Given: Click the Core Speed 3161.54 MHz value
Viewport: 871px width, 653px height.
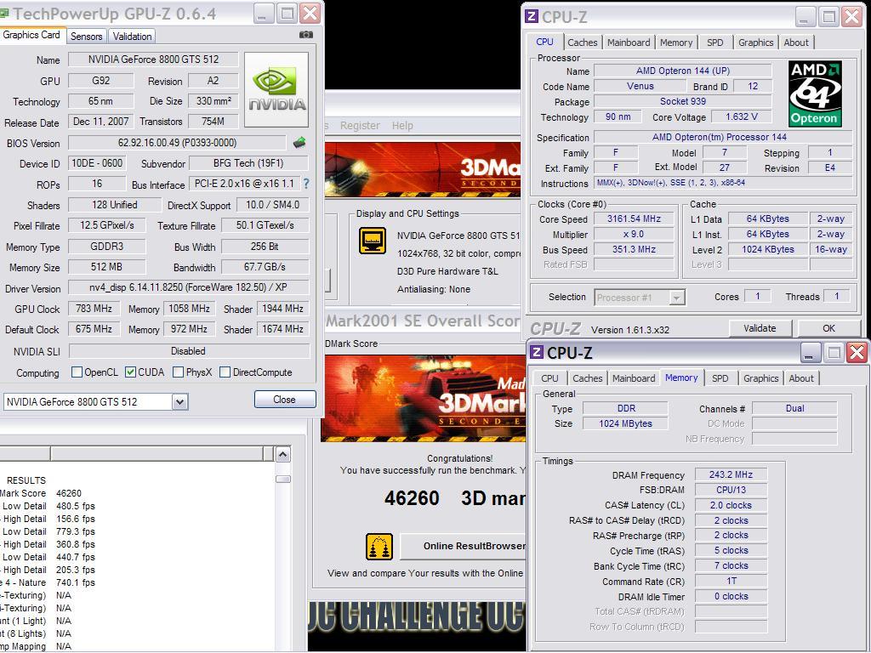Looking at the screenshot, I should click(634, 219).
